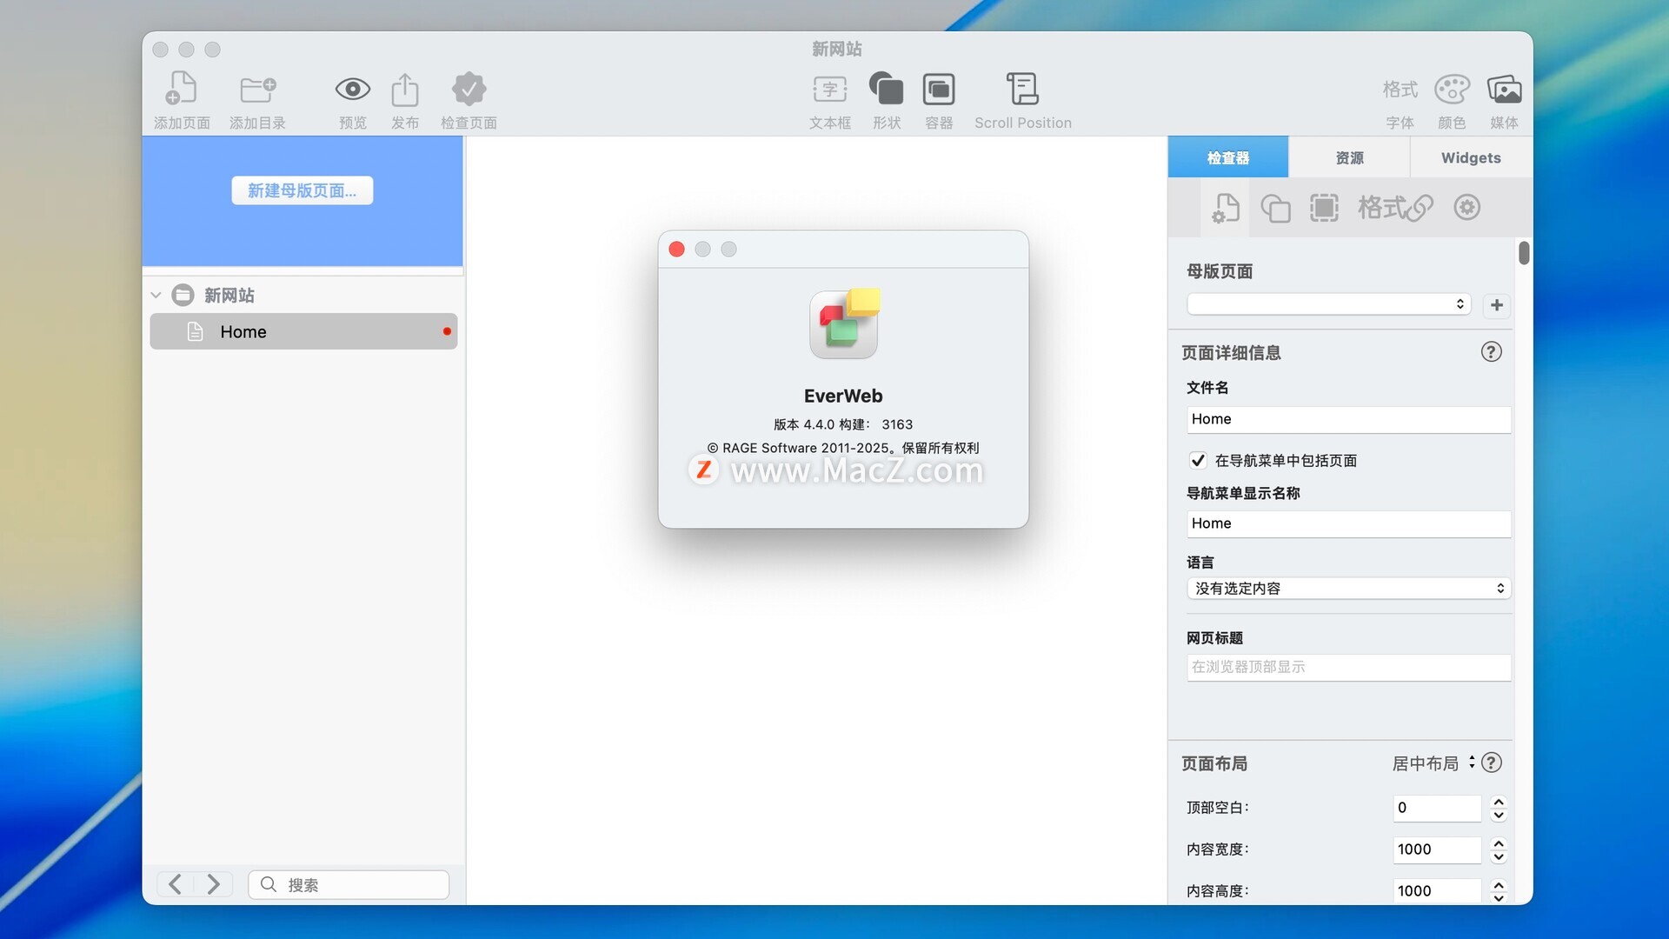Select the 格式 text format inspector icon

(x=1381, y=208)
